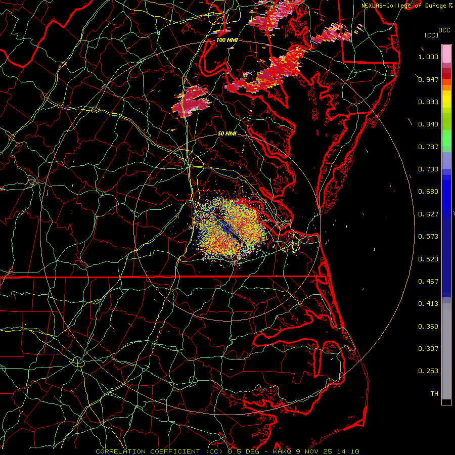
Task: Click the red-pink echo band inside the 100 NMI ring
Action: pos(265,71)
